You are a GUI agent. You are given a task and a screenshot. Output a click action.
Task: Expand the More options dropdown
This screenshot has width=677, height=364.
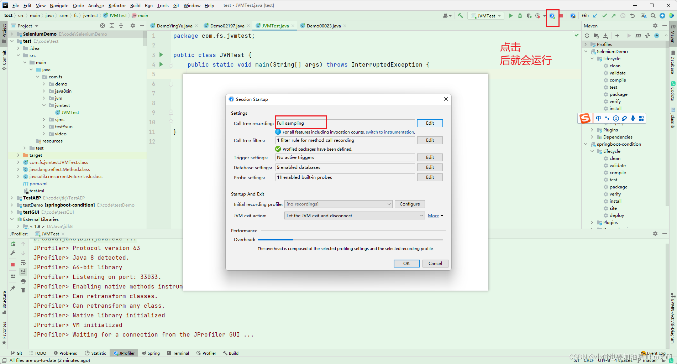pyautogui.click(x=435, y=216)
